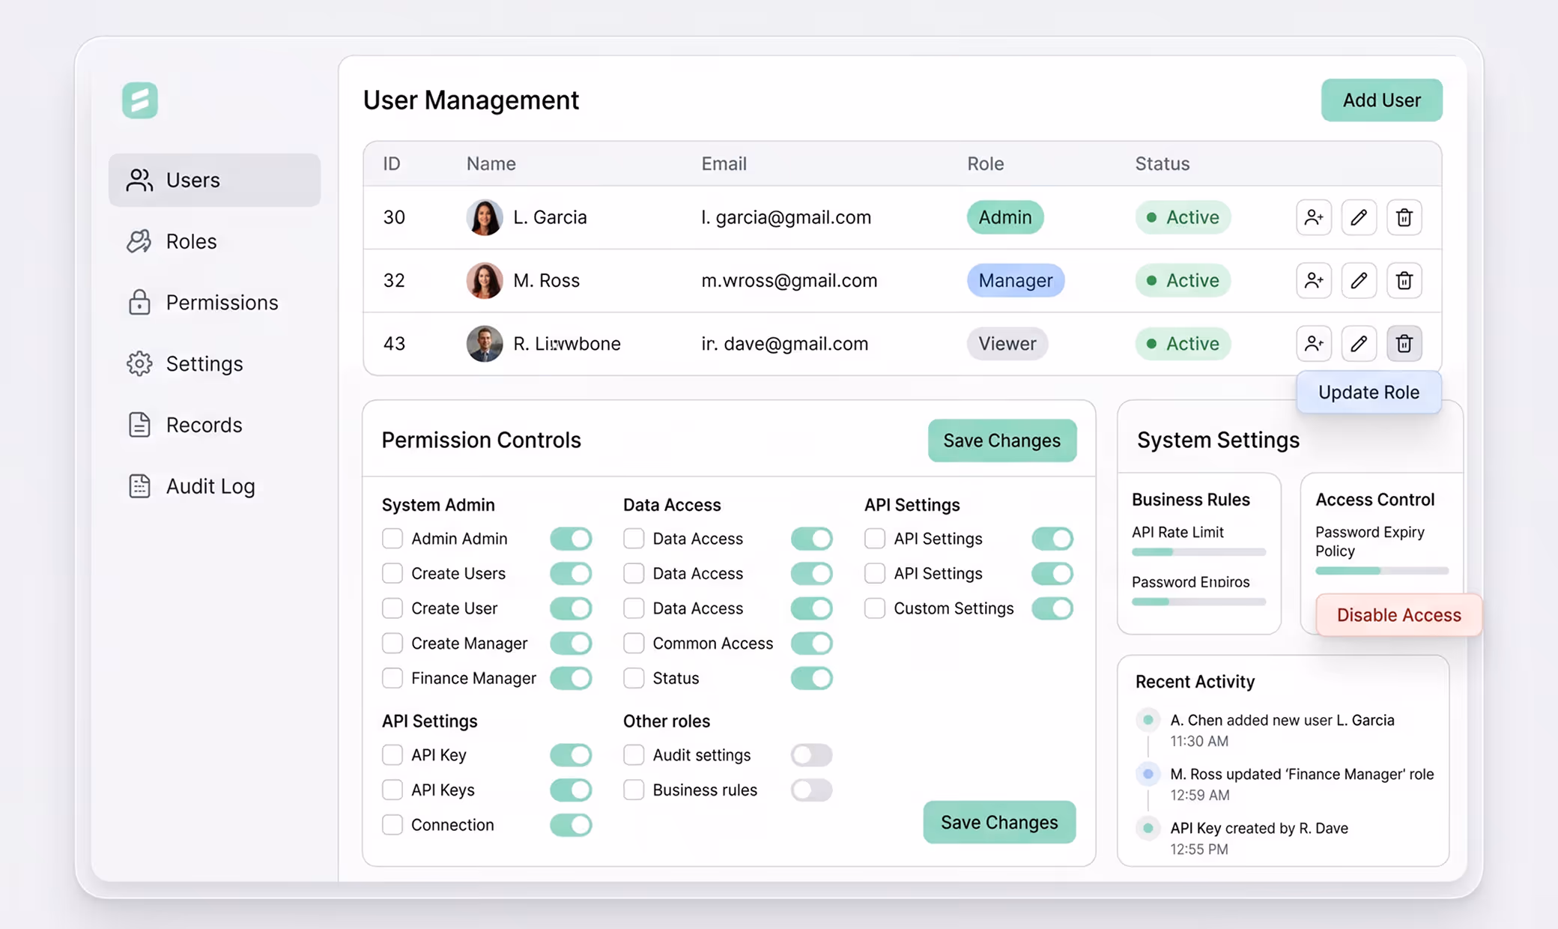
Task: Click the Disable Access button
Action: pos(1398,615)
